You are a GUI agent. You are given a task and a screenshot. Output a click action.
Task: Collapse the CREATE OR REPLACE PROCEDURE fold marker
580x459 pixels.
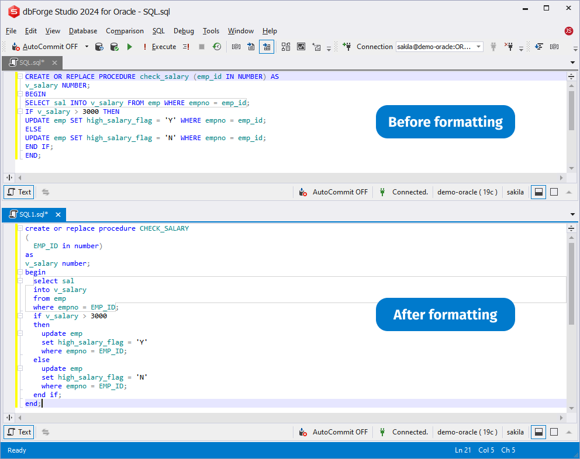tap(20, 76)
